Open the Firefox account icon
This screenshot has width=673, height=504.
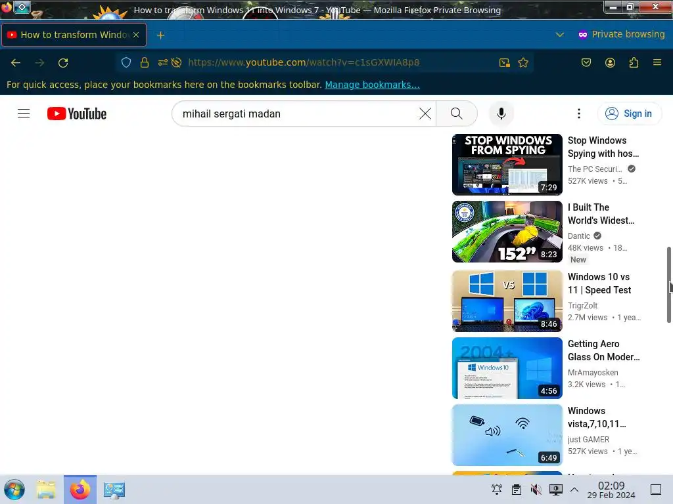[610, 62]
